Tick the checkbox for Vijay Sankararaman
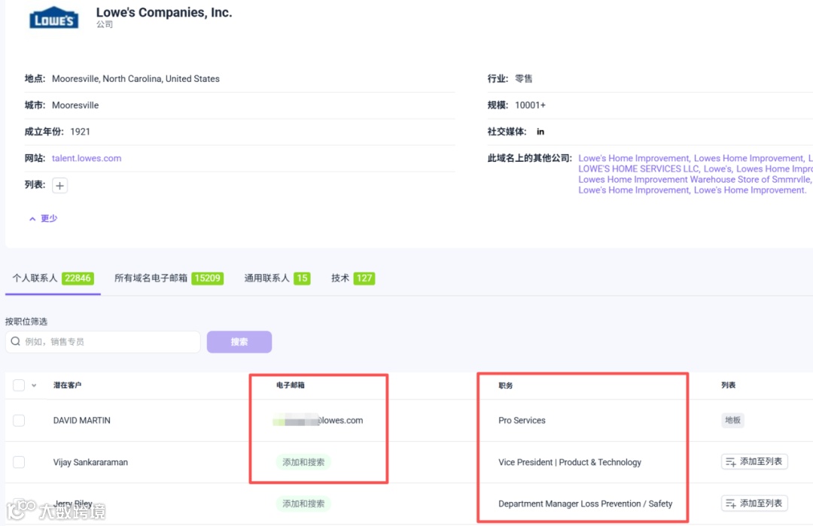The image size is (813, 526). 19,462
